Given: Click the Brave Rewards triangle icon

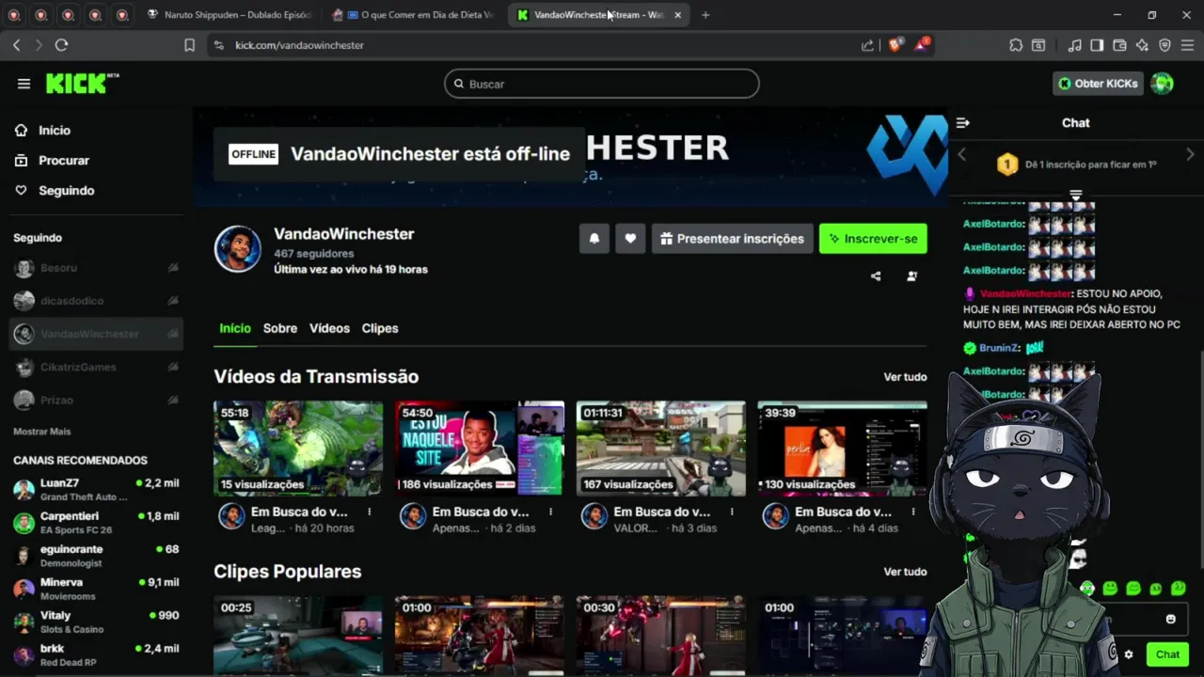Looking at the screenshot, I should pyautogui.click(x=922, y=44).
